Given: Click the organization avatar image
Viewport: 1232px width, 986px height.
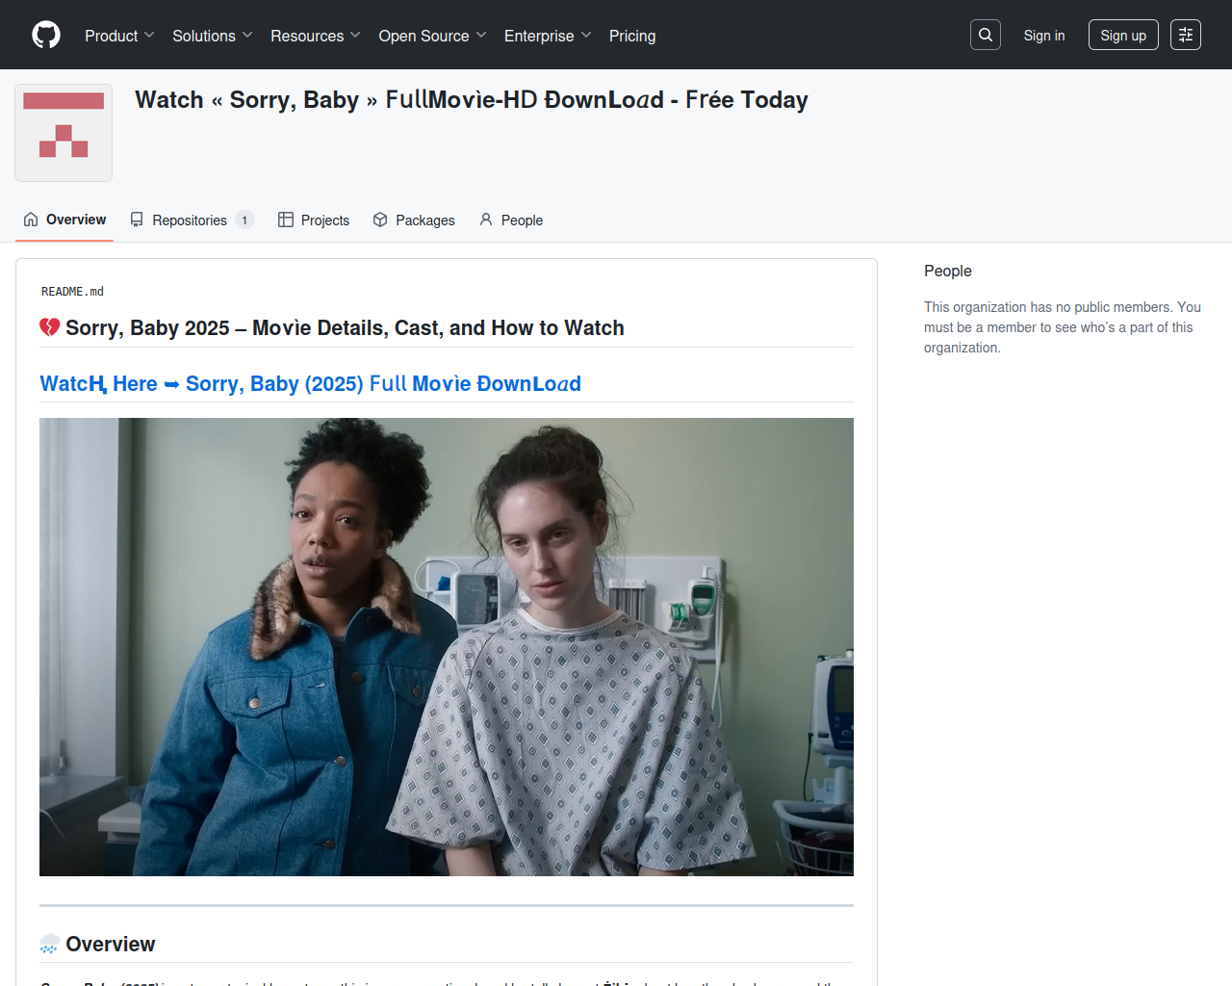Looking at the screenshot, I should (x=64, y=133).
